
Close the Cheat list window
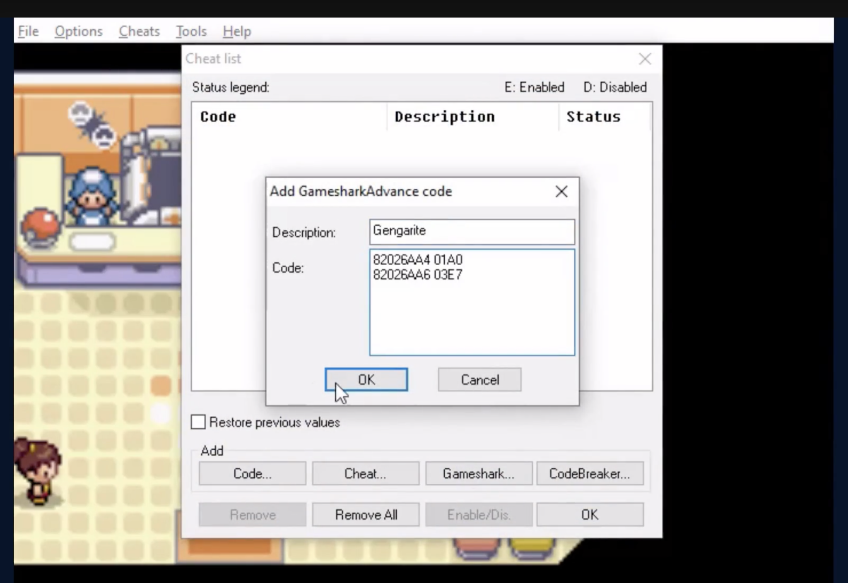(x=645, y=59)
